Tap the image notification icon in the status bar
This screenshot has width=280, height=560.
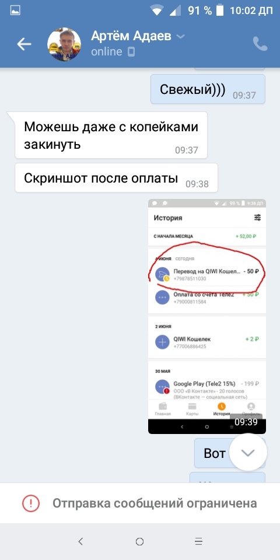[x=15, y=10]
